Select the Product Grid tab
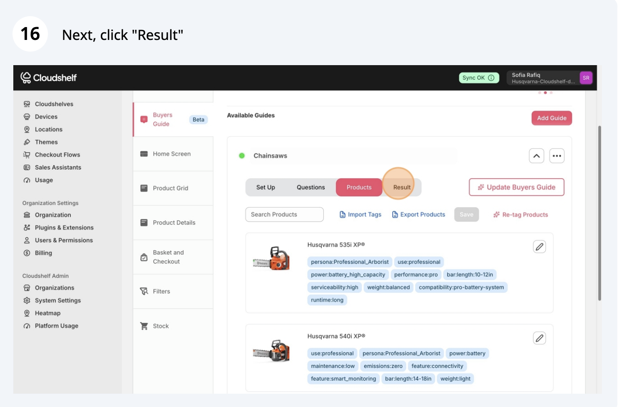This screenshot has width=620, height=407. (173, 188)
